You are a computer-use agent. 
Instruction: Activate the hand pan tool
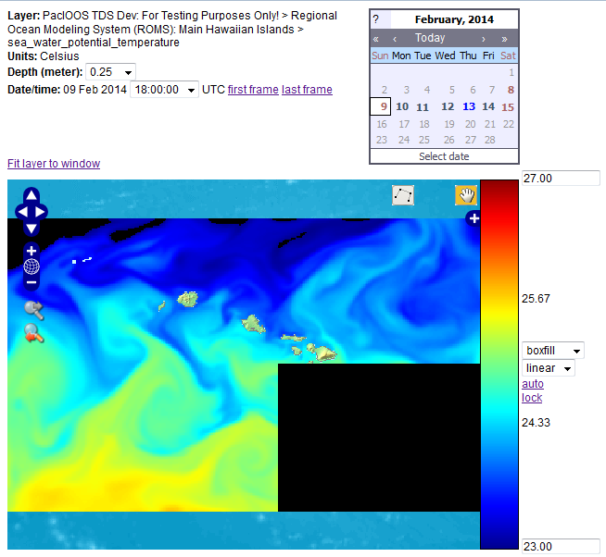[465, 195]
